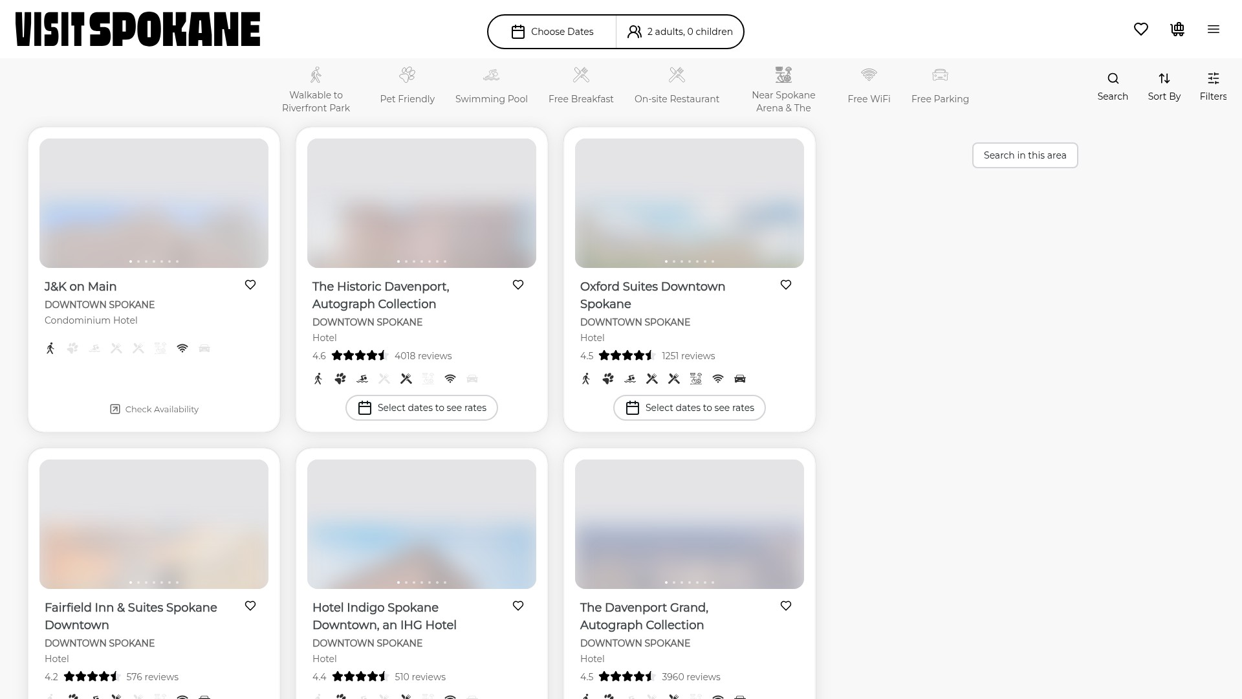Screen dimensions: 1242x699
Task: Click swimming pool icon on Historic Davenport card
Action: (x=362, y=379)
